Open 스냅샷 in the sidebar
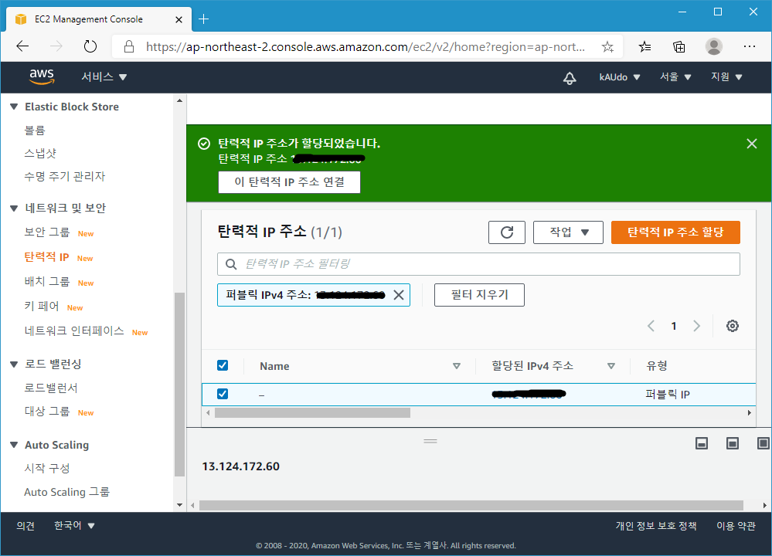The width and height of the screenshot is (772, 556). 40,153
